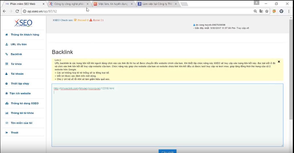Click the Passed checkmark icon

point(75,20)
